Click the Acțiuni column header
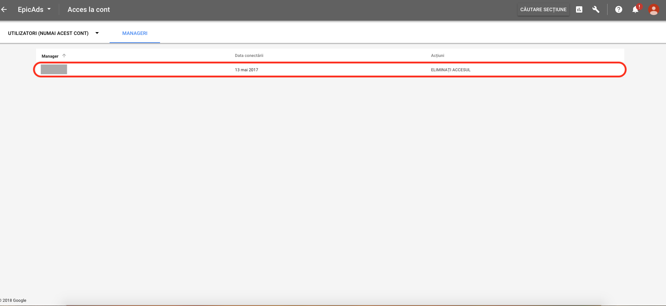666x306 pixels. pos(437,56)
